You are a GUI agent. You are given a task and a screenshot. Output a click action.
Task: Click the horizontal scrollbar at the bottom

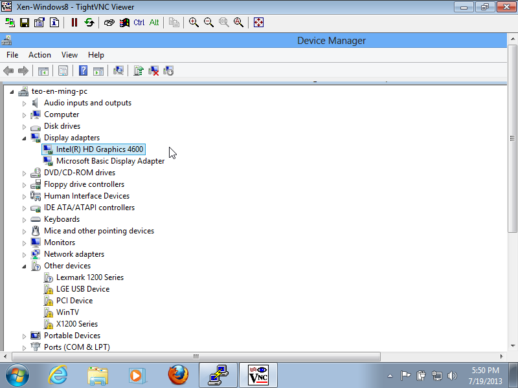pos(196,356)
